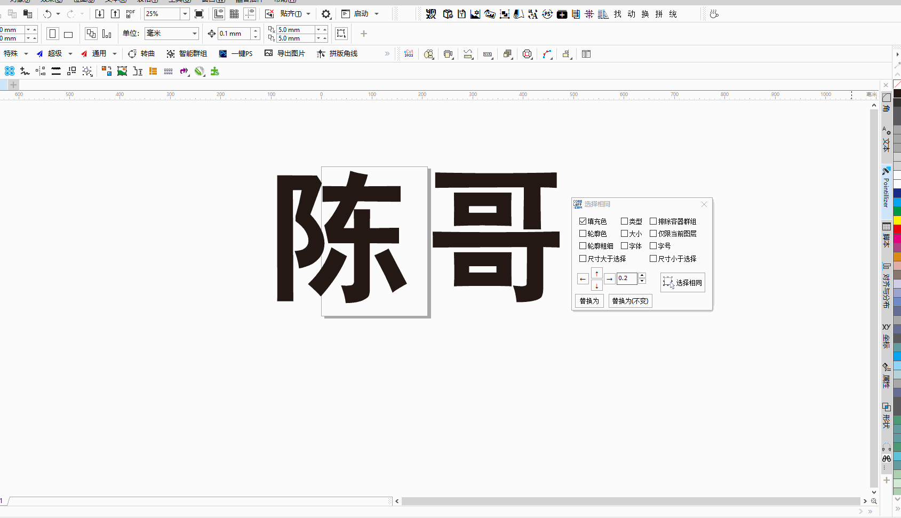Expand the 启动 launch dropdown
Image resolution: width=901 pixels, height=518 pixels.
(x=377, y=14)
